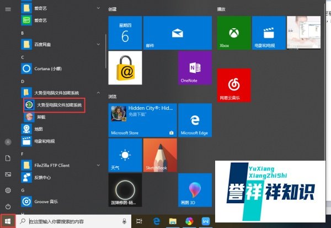The height and width of the screenshot is (228, 331).
Task: Open the FileZilla FTP Client folder
Action: pyautogui.click(x=60, y=165)
